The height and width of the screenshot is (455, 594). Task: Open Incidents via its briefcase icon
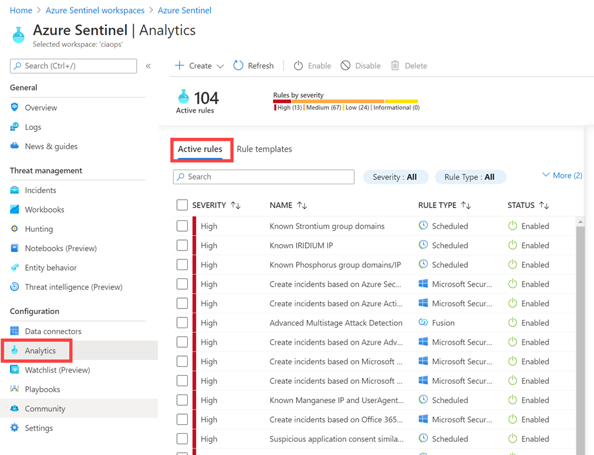pyautogui.click(x=15, y=190)
